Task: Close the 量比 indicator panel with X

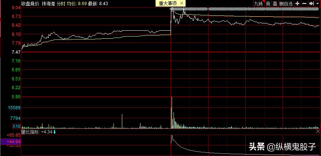Action: 318,131
